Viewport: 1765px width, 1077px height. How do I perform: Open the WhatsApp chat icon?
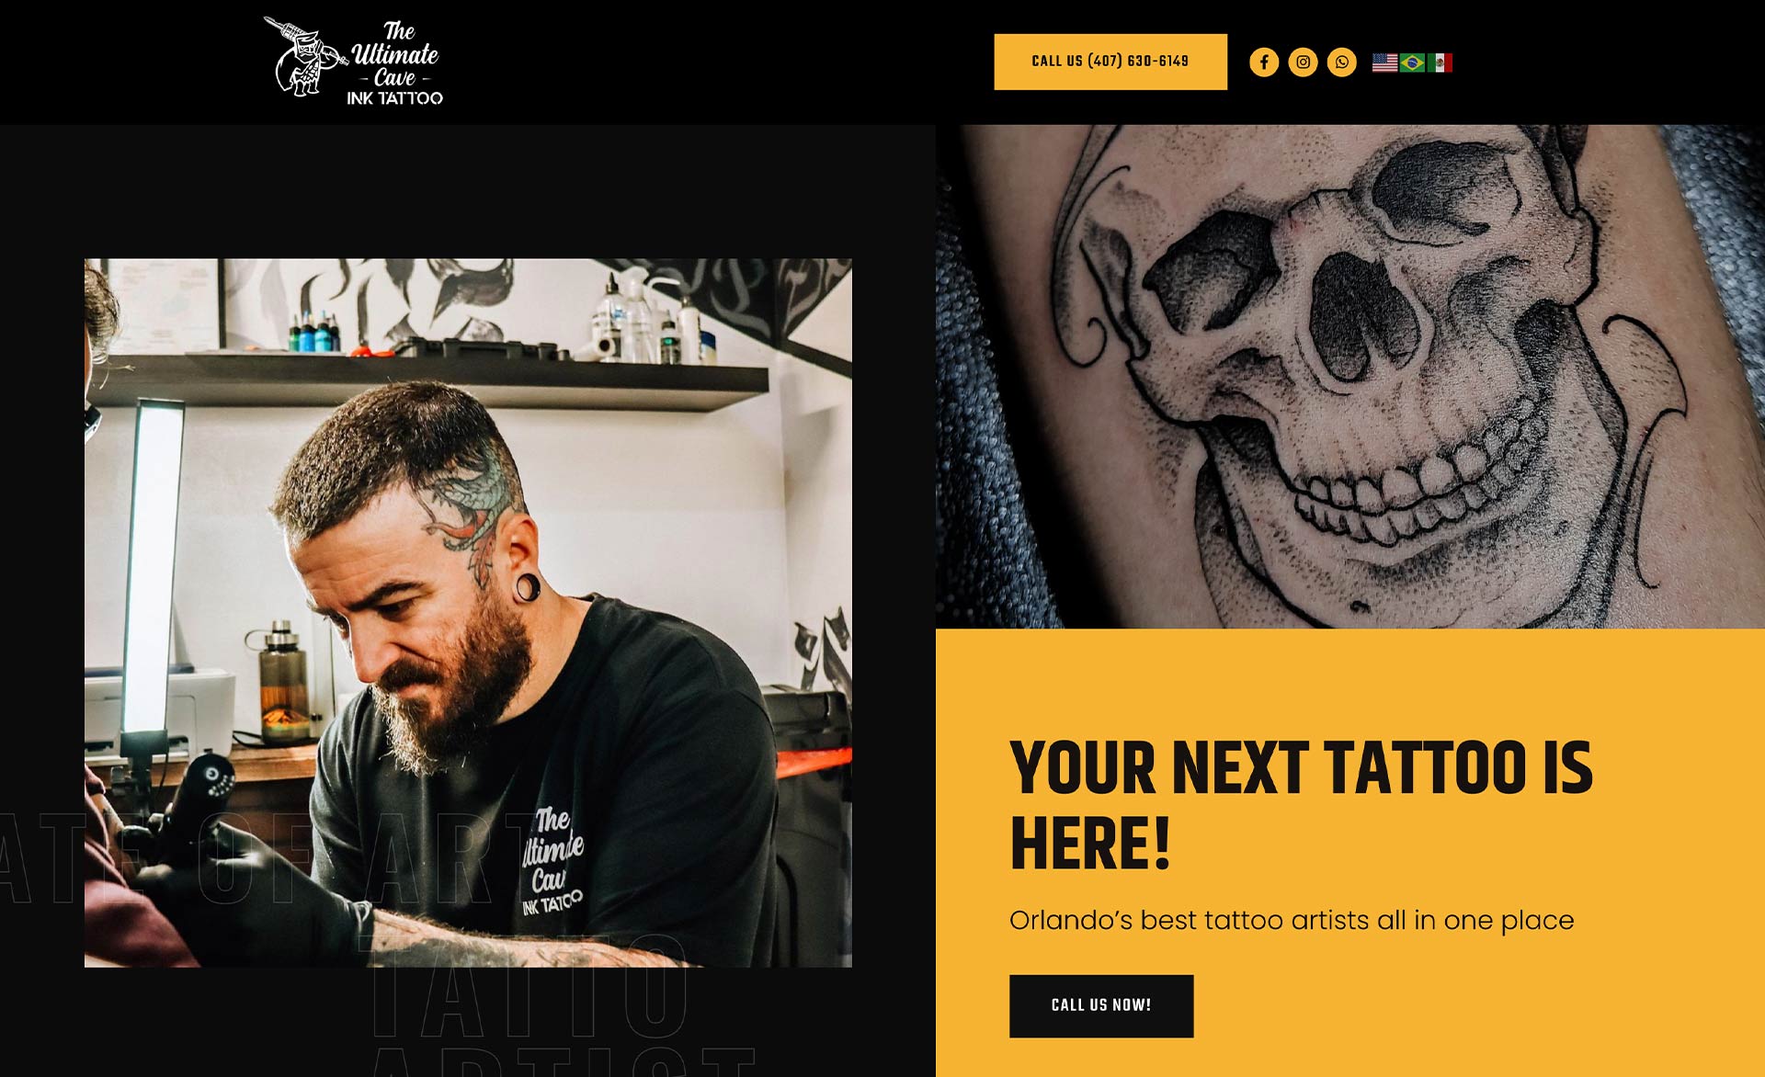(x=1342, y=62)
